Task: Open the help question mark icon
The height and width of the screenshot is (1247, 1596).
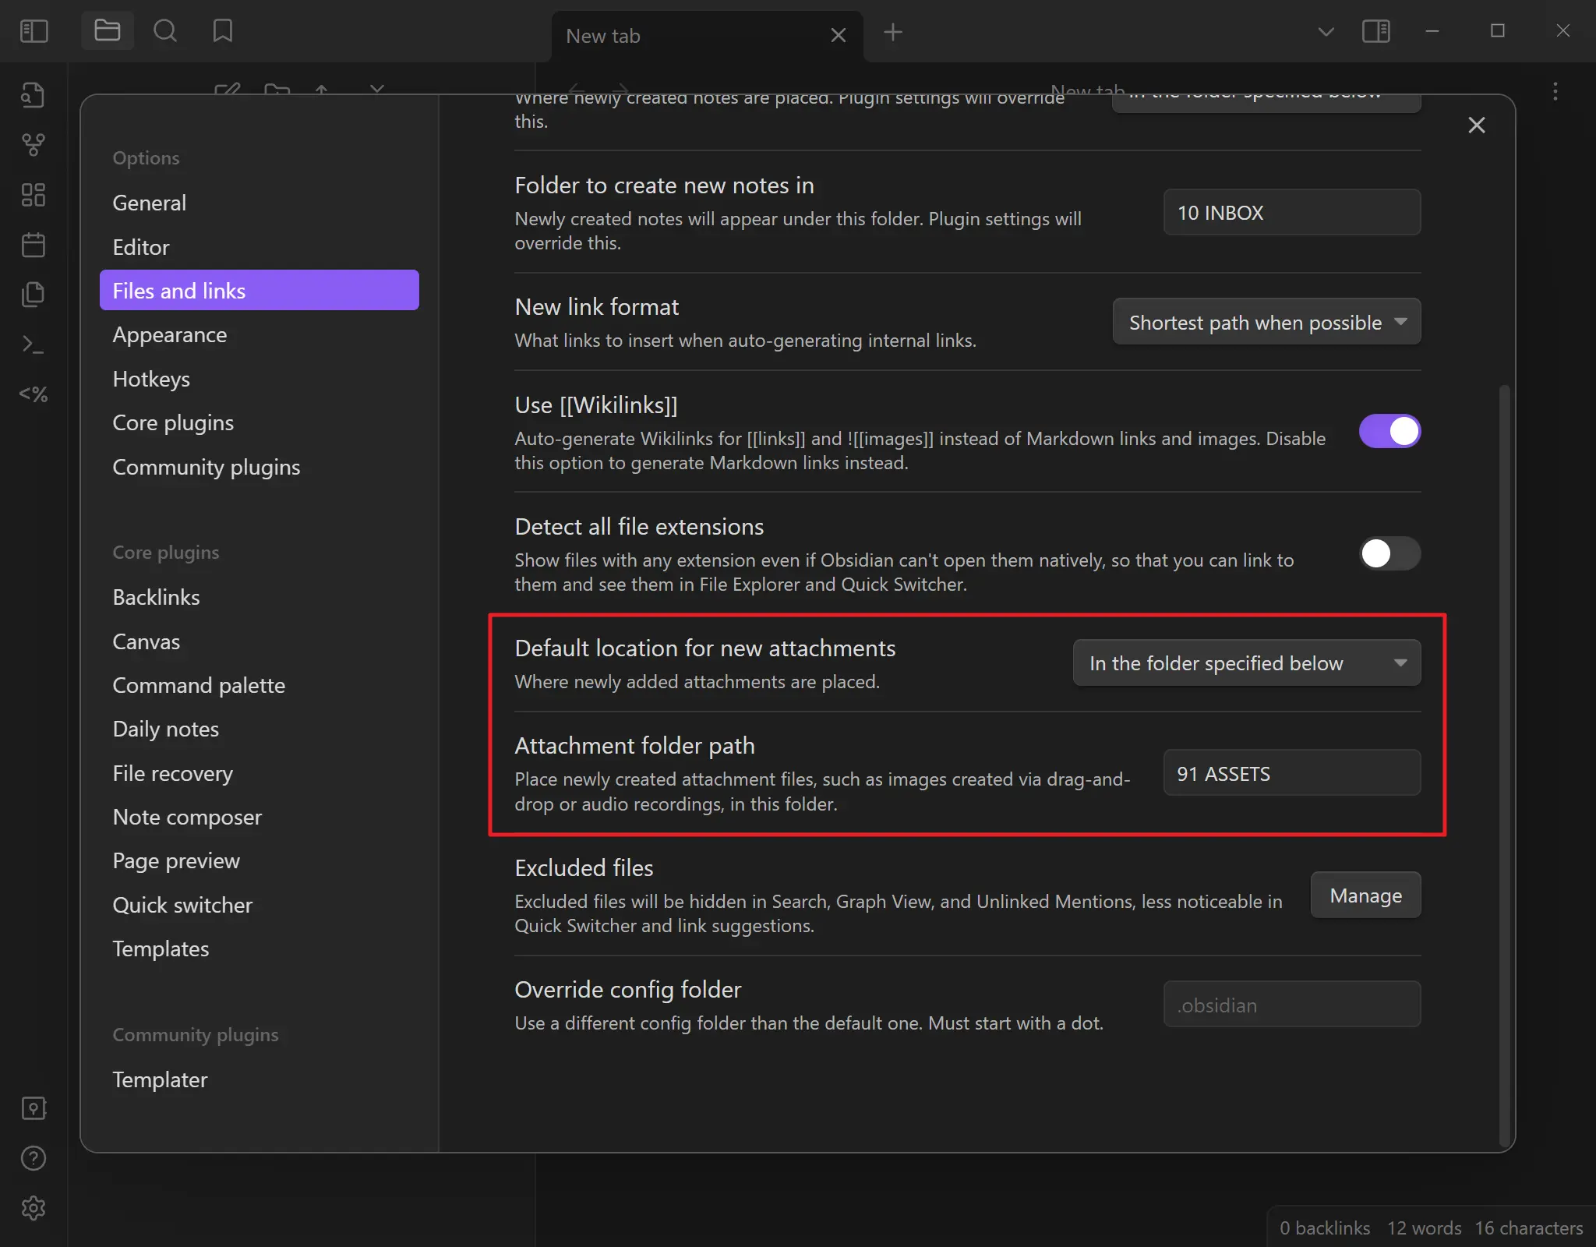Action: 33,1158
